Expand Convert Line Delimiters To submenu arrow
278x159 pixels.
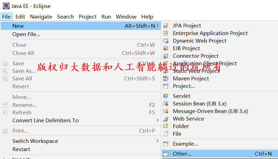point(157,120)
